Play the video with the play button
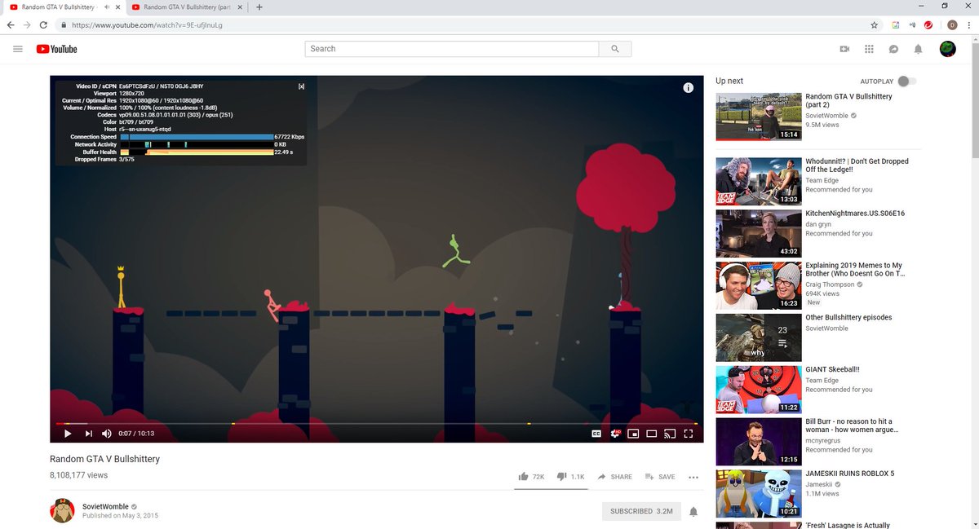This screenshot has width=979, height=529. point(68,434)
